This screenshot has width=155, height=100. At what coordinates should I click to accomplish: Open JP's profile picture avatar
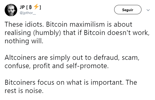11,10
